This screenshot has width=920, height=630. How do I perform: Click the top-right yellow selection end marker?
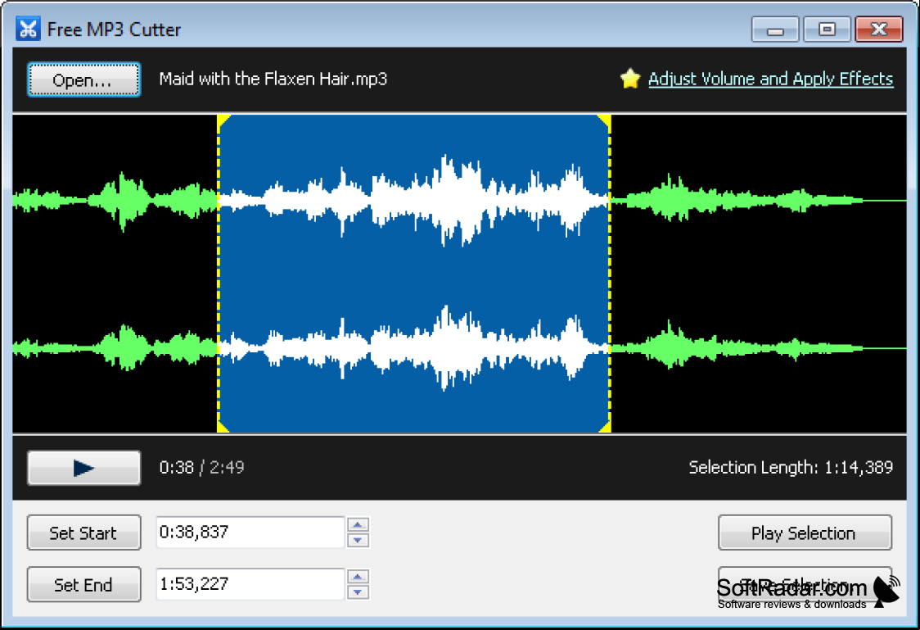(606, 120)
